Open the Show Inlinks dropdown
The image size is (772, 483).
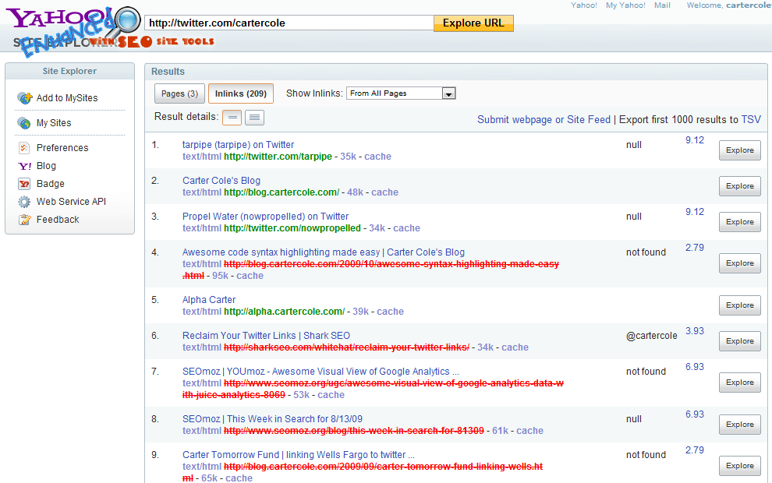(x=401, y=93)
